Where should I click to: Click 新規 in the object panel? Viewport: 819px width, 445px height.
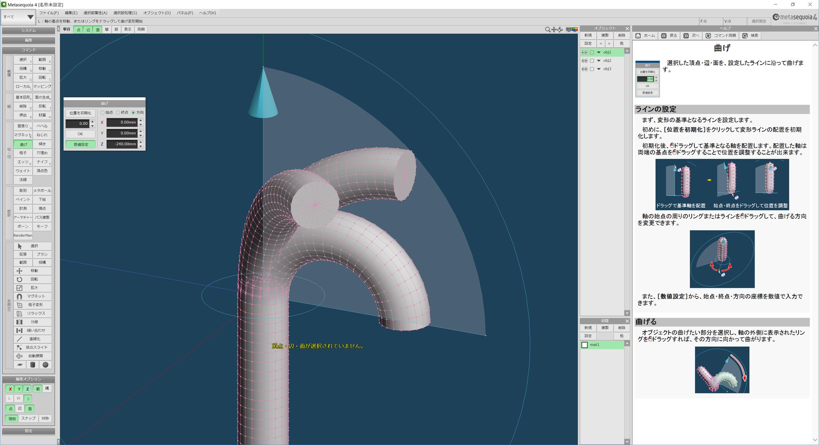tap(588, 36)
